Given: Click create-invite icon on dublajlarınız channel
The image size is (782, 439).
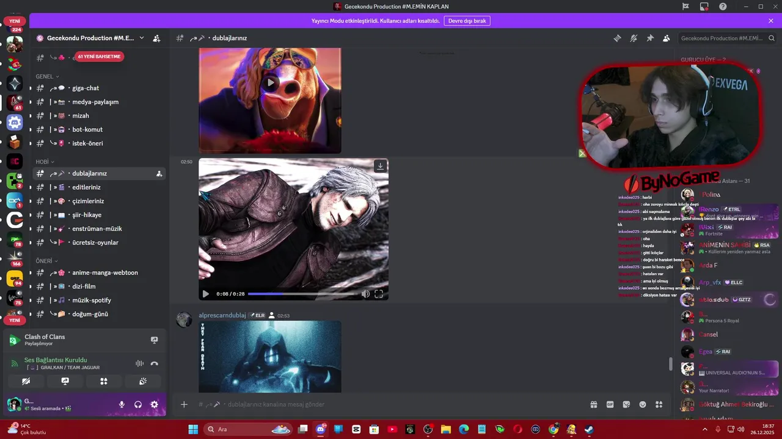Looking at the screenshot, I should tap(159, 174).
